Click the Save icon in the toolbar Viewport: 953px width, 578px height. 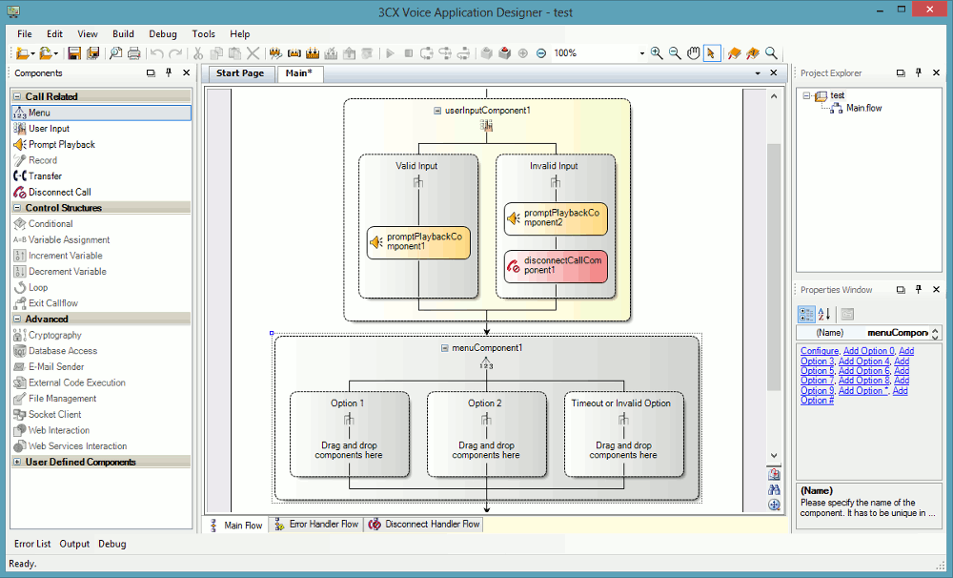74,53
